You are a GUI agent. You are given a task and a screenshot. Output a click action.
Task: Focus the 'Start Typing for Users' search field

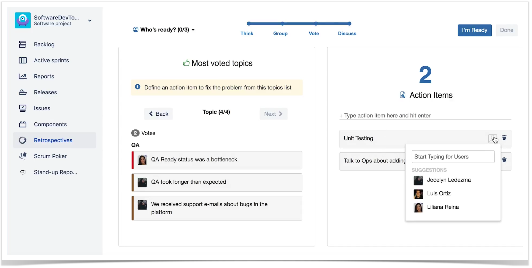pos(453,157)
